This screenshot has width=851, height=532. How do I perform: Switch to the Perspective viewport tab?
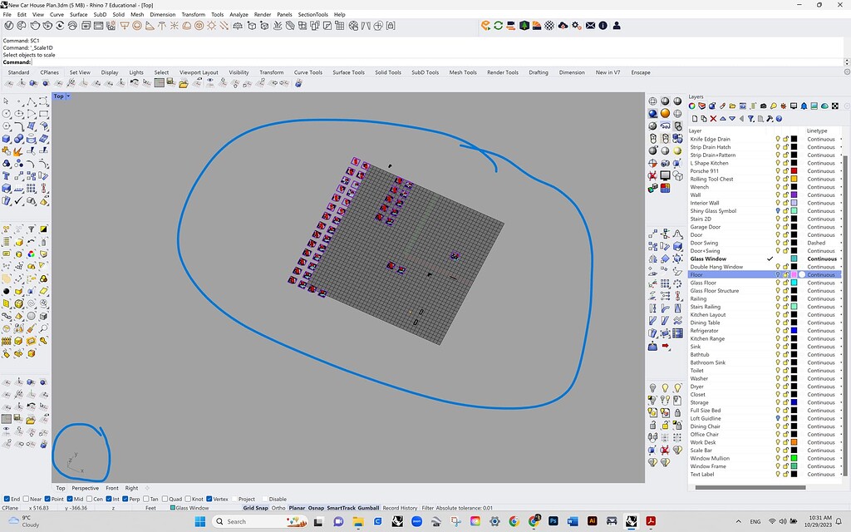coord(86,488)
